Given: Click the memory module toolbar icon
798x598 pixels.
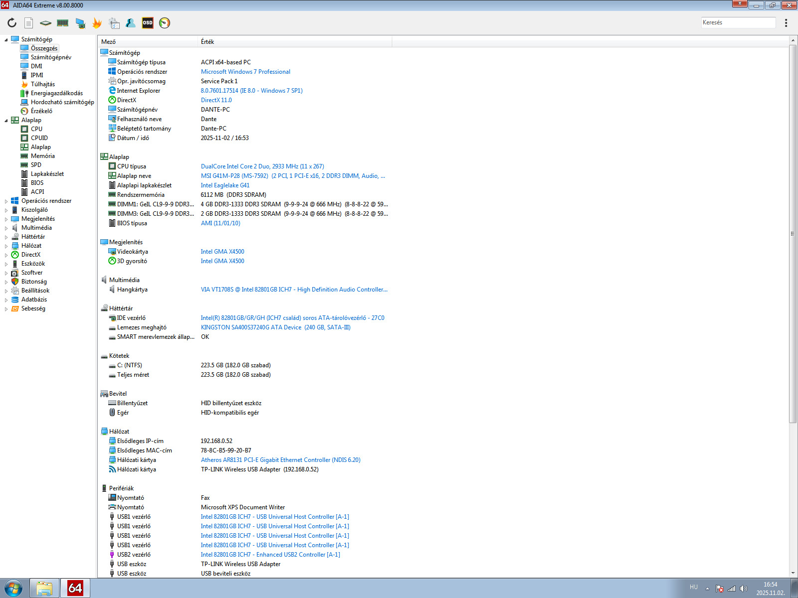Looking at the screenshot, I should 63,23.
